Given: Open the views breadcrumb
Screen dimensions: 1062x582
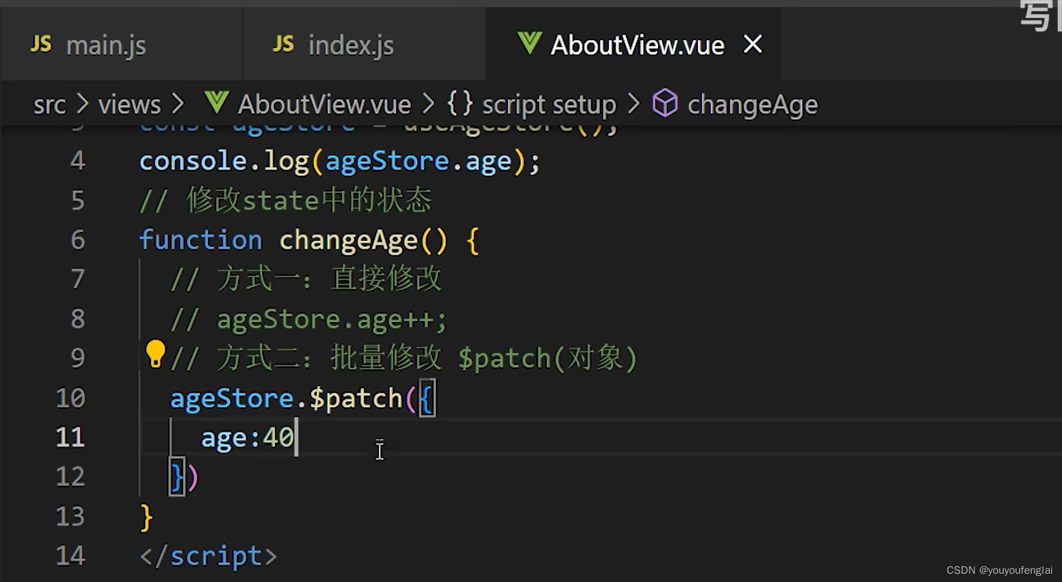Looking at the screenshot, I should pyautogui.click(x=129, y=105).
